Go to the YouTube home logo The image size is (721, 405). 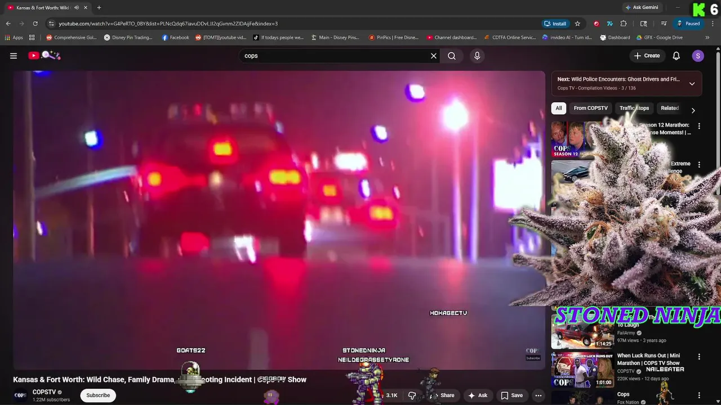click(x=44, y=55)
